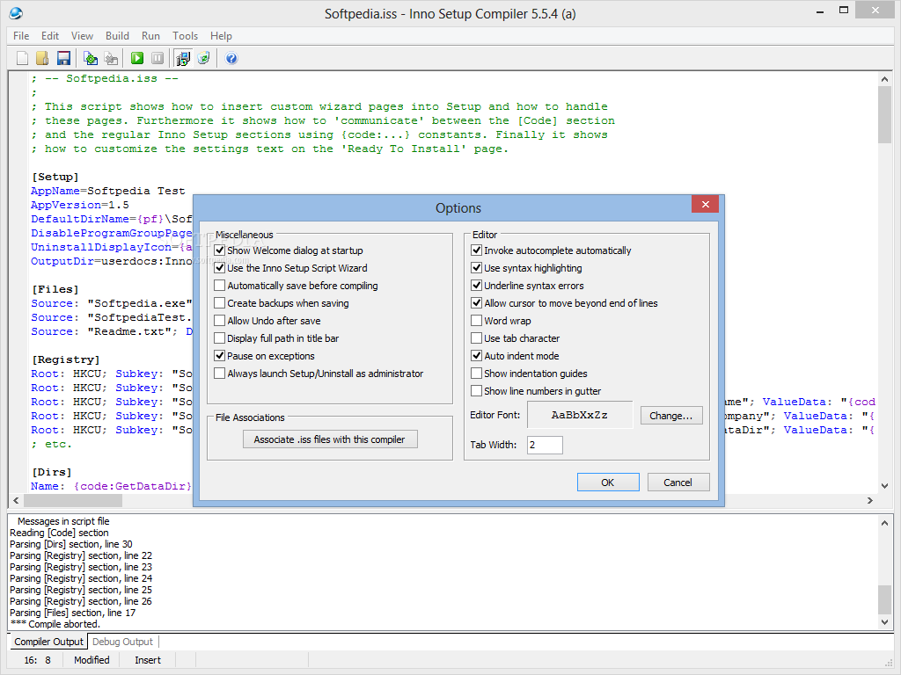901x675 pixels.
Task: Close the Options dialog with X
Action: (x=706, y=204)
